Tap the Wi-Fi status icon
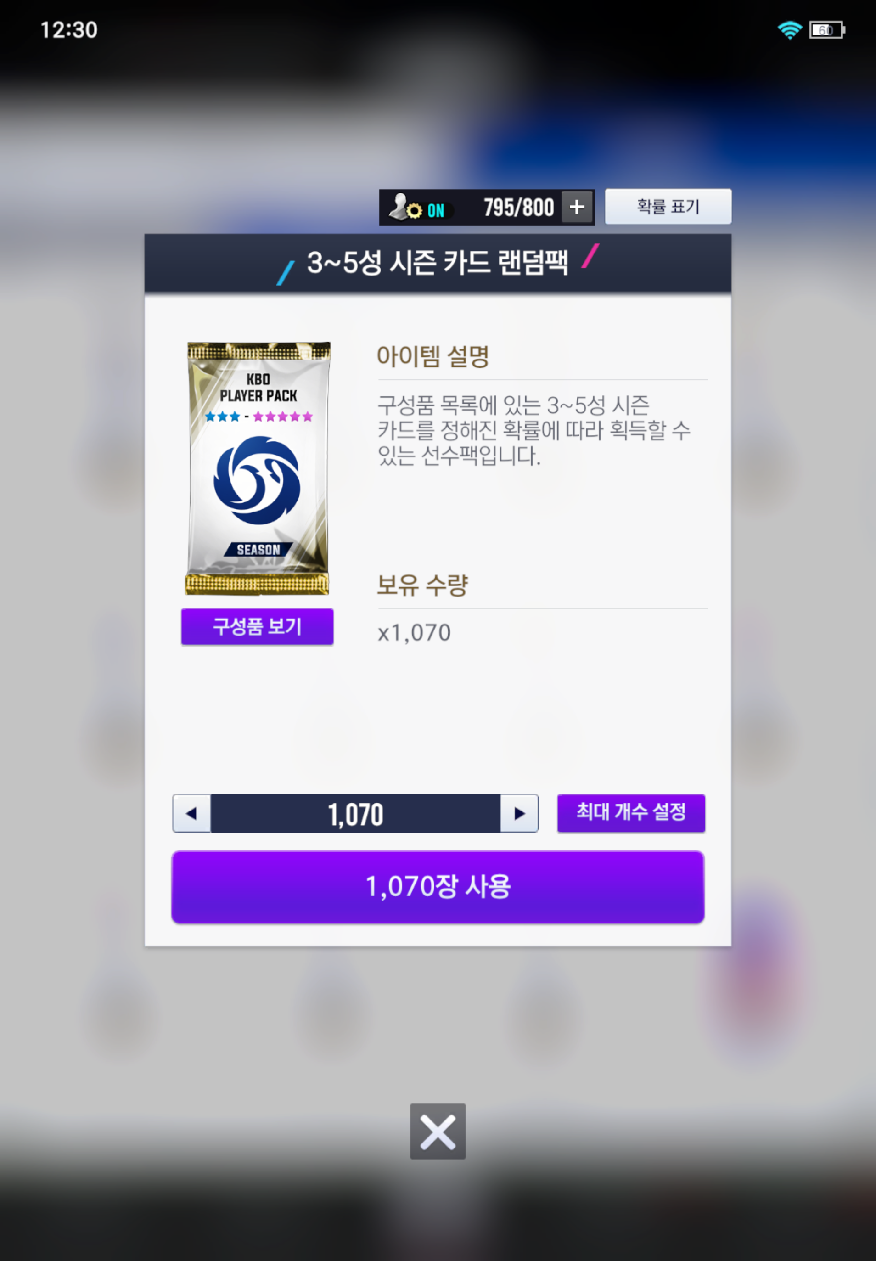Image resolution: width=876 pixels, height=1261 pixels. pos(789,30)
